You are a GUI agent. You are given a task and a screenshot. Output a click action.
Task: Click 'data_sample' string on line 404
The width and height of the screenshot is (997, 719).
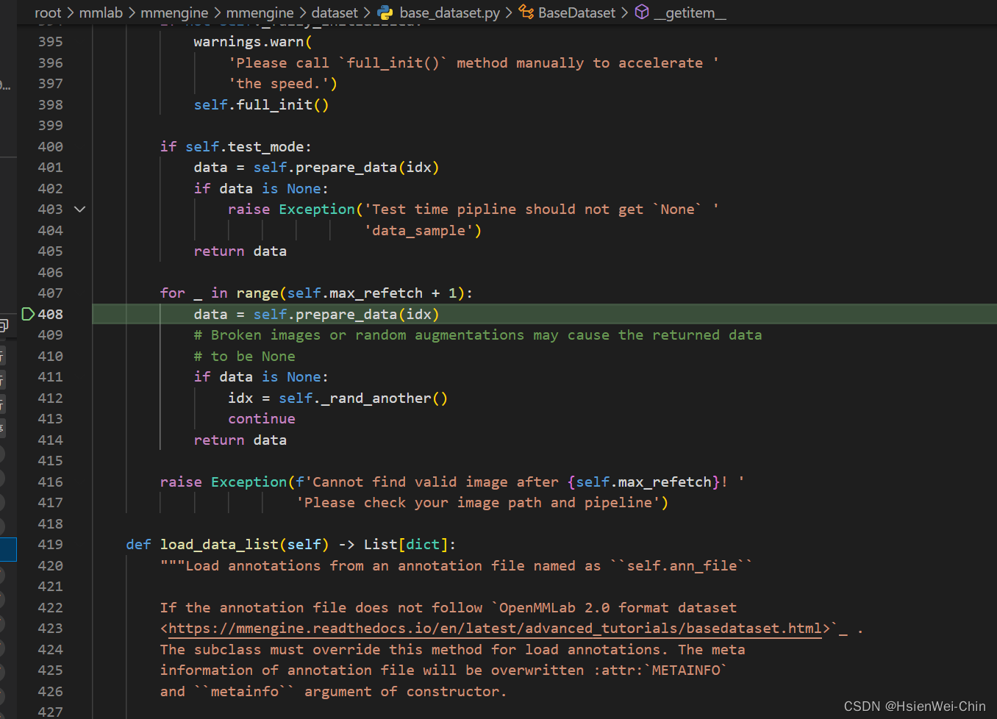click(419, 231)
